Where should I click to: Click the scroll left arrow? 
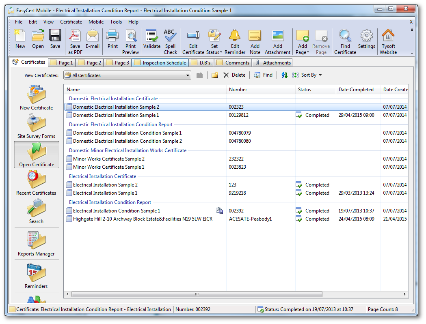tap(67, 294)
